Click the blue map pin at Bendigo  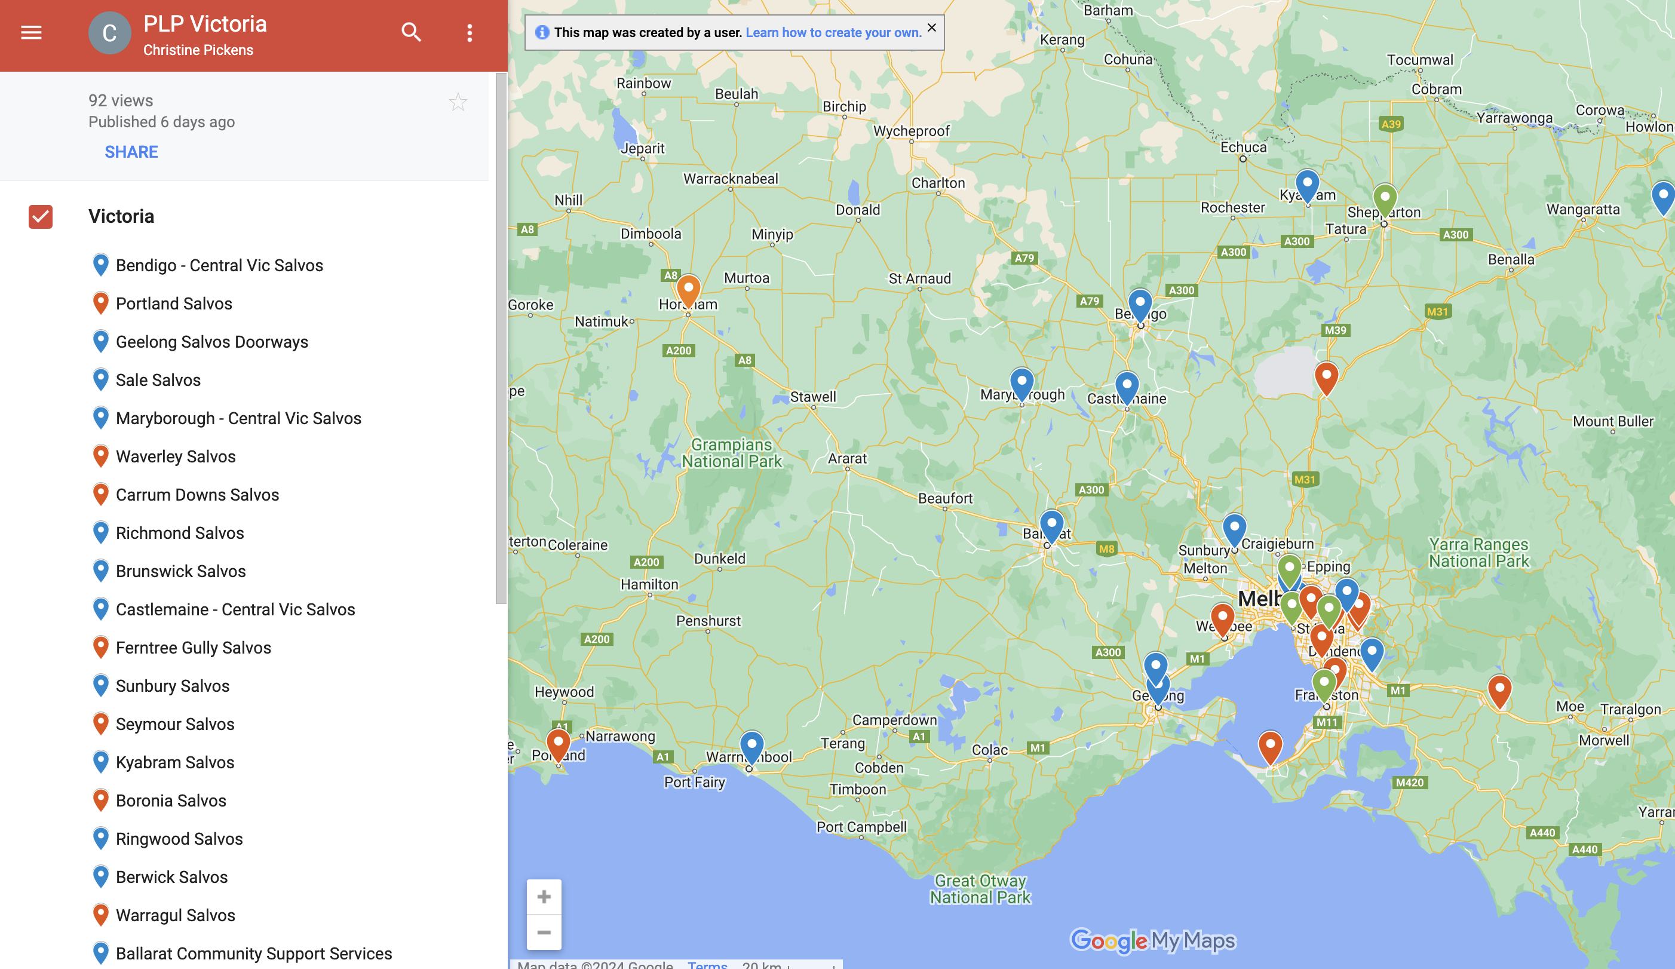coord(1140,305)
